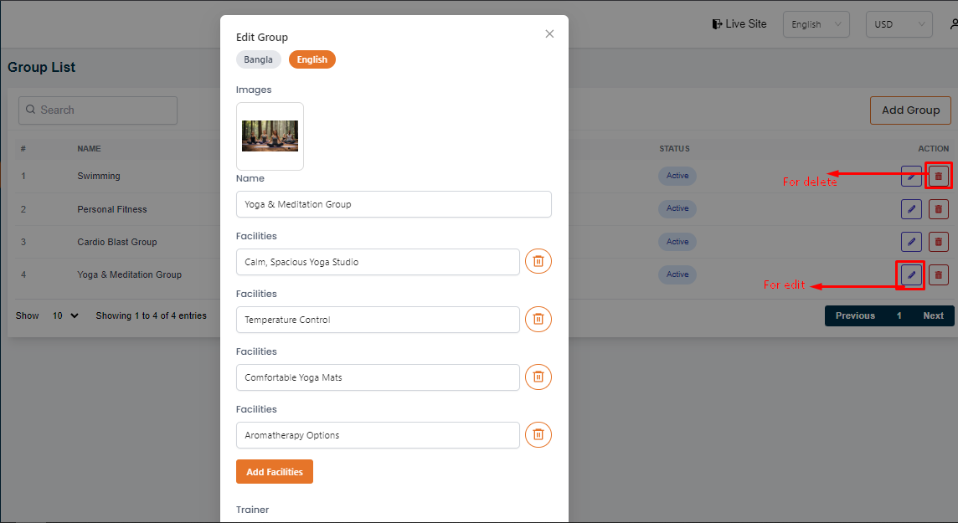Remove the Aromatherapy Options facility
Viewport: 958px width, 523px height.
[538, 435]
